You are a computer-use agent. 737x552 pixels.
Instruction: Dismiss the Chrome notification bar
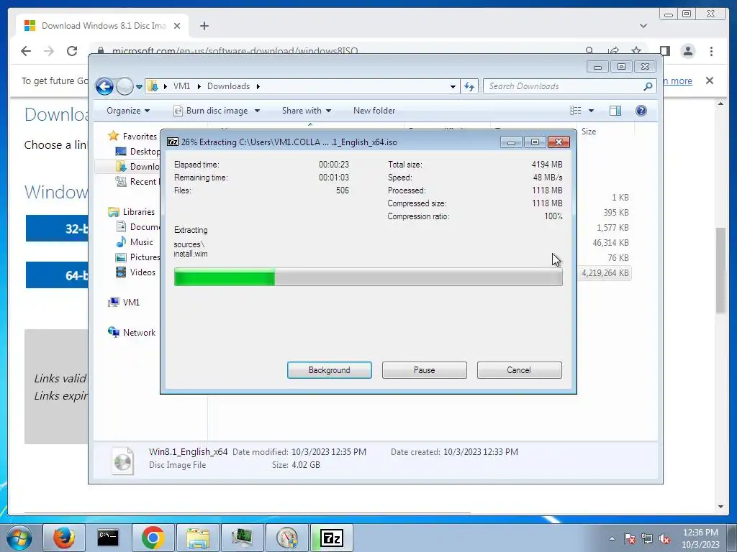coord(709,80)
